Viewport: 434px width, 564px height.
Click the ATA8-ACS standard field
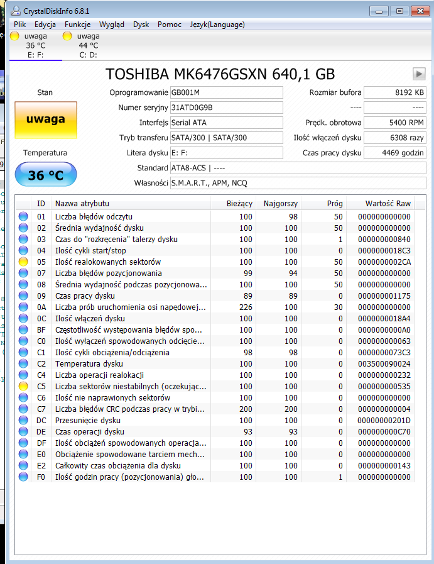coord(298,168)
